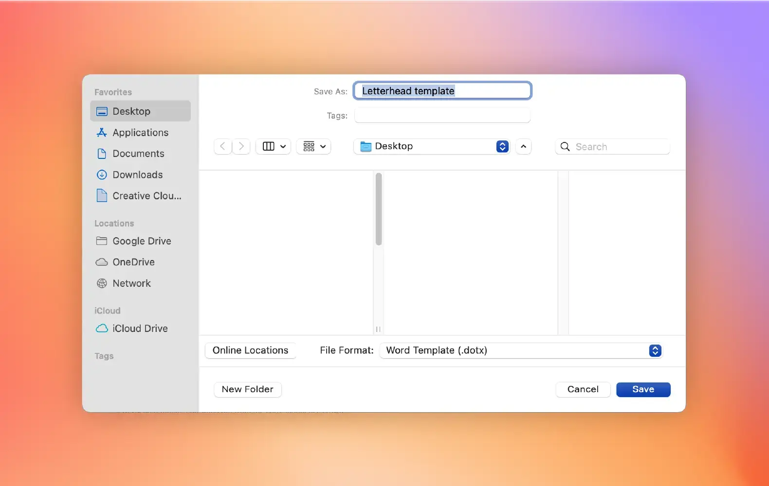Click the iCloud Drive cloud icon

(102, 329)
